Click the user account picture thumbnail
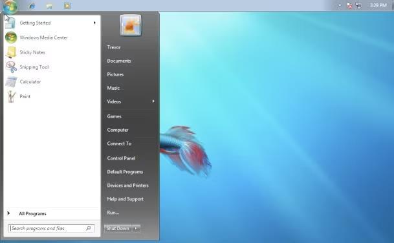 (131, 26)
